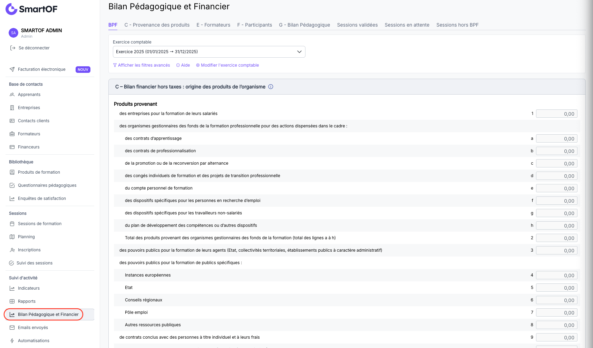Click Afficher les filtres avancés link
This screenshot has height=348, width=593.
pyautogui.click(x=142, y=65)
